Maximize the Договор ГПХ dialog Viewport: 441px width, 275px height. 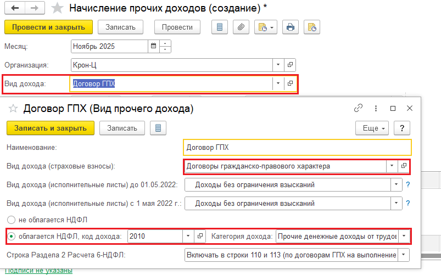point(393,108)
